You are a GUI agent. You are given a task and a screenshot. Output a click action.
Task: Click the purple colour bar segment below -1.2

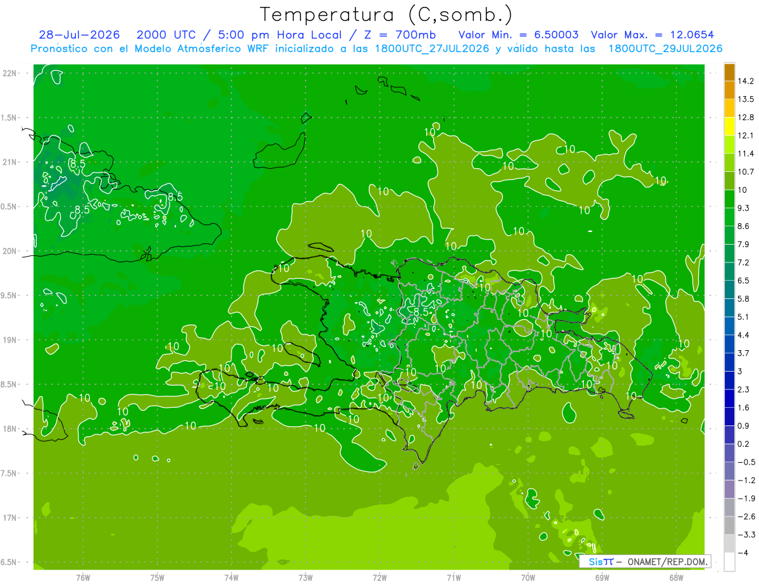pyautogui.click(x=729, y=489)
